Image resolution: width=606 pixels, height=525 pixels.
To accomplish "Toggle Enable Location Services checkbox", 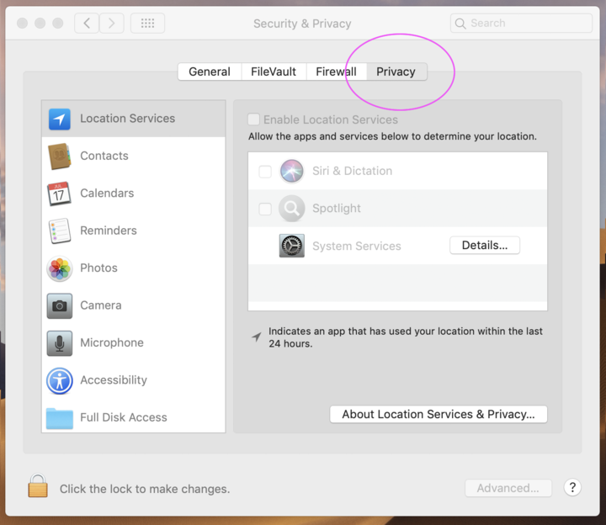I will [x=253, y=120].
